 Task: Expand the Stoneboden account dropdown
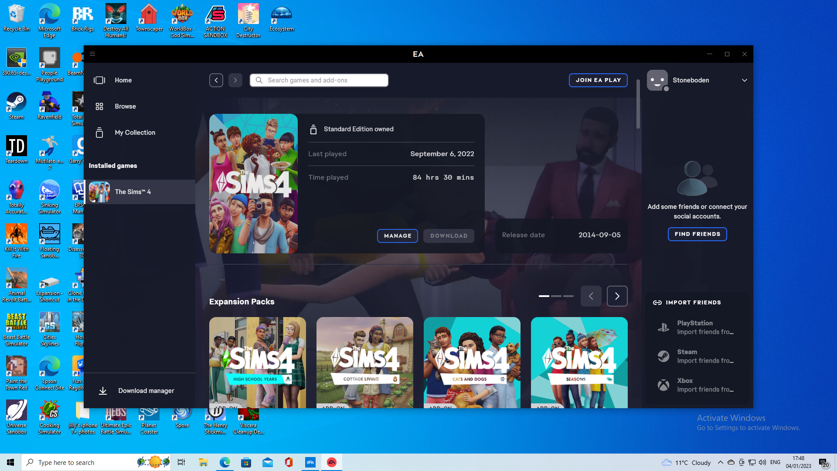[745, 80]
